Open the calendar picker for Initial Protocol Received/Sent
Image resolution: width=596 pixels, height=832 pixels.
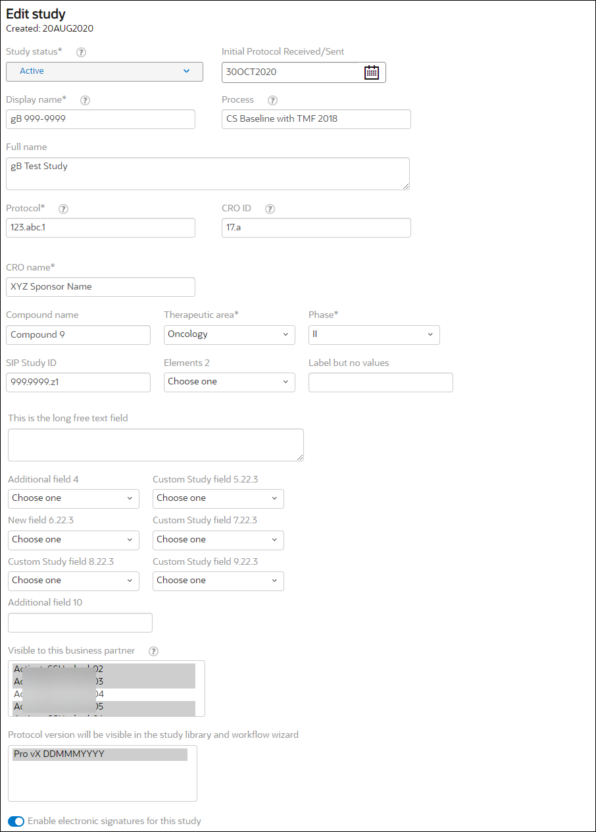point(372,72)
